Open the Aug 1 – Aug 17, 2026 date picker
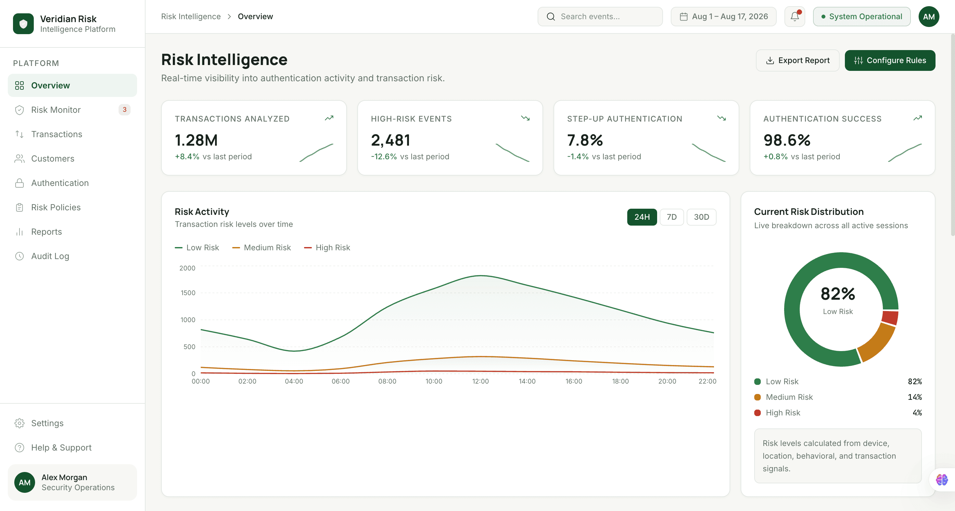955x511 pixels. [x=723, y=17]
